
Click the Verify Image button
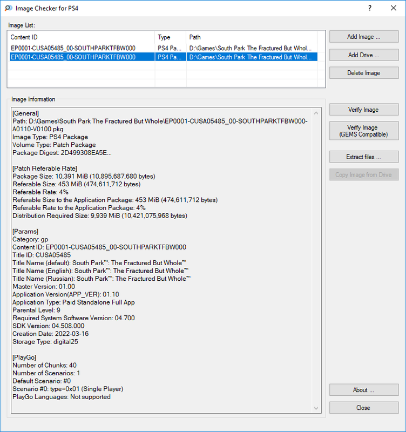pyautogui.click(x=363, y=110)
